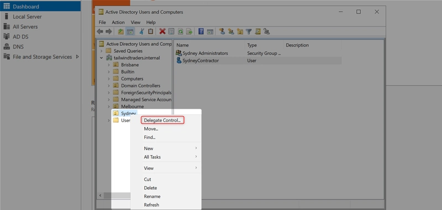442x210 pixels.
Task: Click the Show/Hide Action Pane icon
Action: pyautogui.click(x=210, y=32)
